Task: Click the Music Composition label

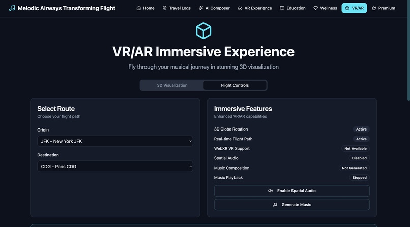Action: tap(231, 168)
